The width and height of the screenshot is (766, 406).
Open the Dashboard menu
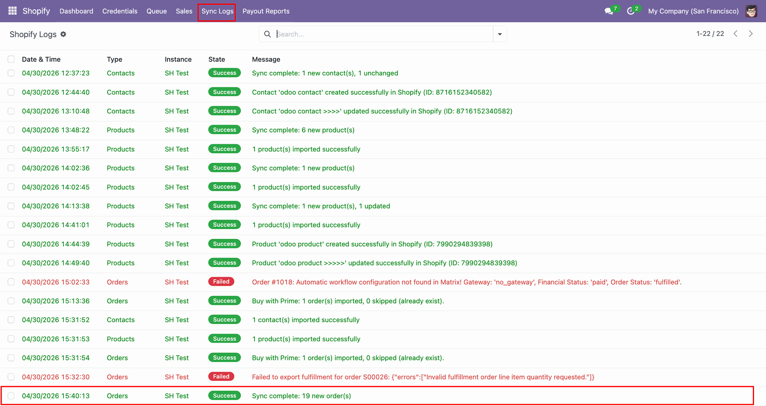pyautogui.click(x=76, y=11)
